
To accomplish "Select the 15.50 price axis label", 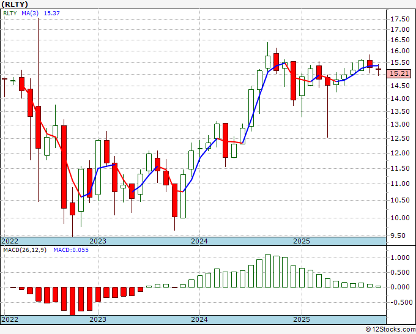I will click(x=400, y=63).
